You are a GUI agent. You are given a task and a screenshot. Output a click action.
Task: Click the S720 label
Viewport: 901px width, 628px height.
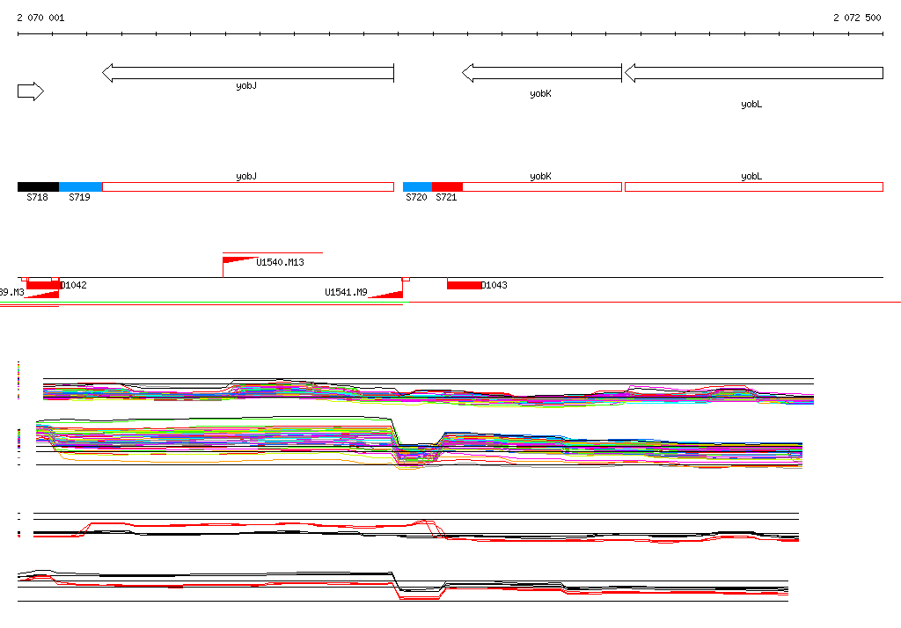point(416,197)
